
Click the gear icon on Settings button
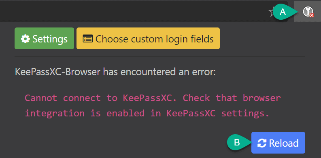pos(26,39)
